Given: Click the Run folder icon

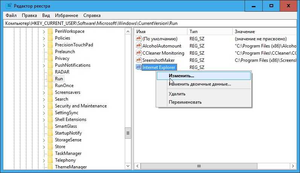Looking at the screenshot, I should pyautogui.click(x=50, y=79).
